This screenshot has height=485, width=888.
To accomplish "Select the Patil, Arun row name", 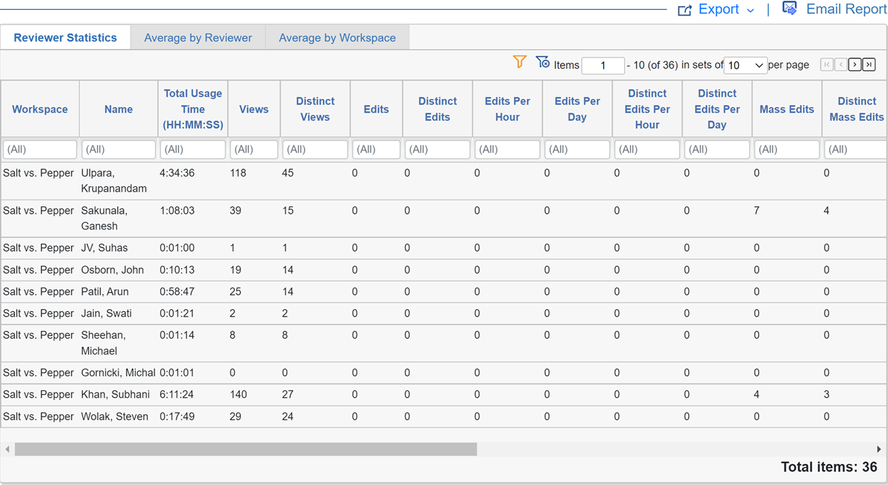I will coord(105,291).
